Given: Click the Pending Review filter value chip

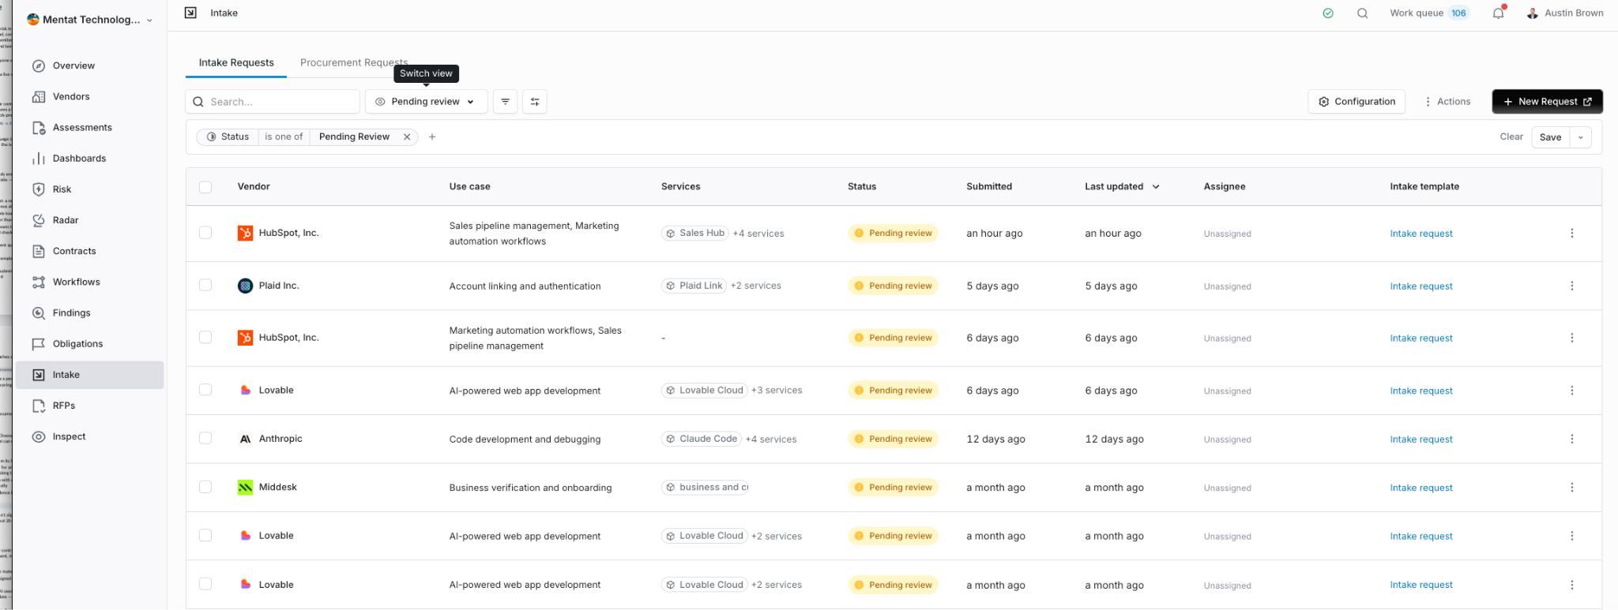Looking at the screenshot, I should tap(354, 137).
